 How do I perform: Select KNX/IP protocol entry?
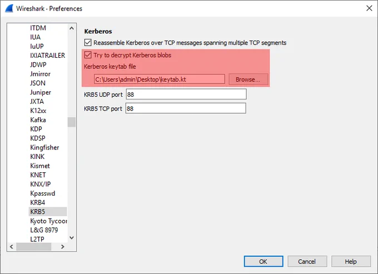click(41, 184)
